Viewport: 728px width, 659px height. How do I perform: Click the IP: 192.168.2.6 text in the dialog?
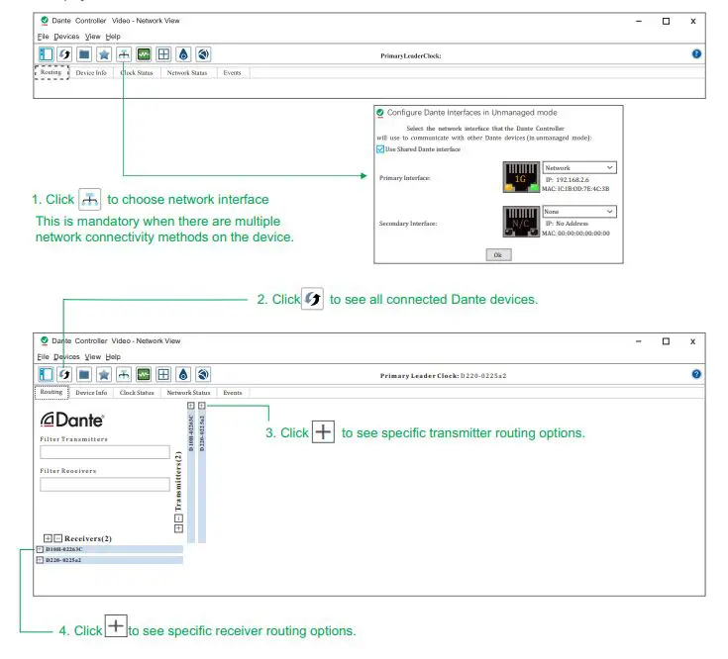pos(568,179)
